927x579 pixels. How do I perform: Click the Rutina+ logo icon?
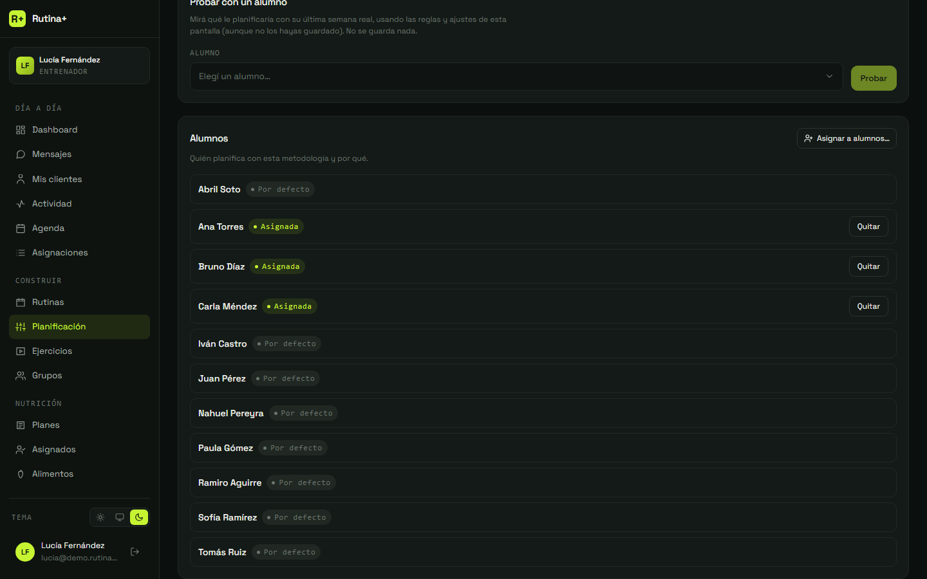tap(17, 19)
